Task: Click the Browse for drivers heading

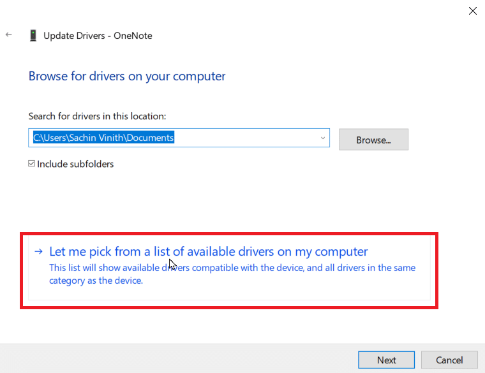Action: click(127, 77)
